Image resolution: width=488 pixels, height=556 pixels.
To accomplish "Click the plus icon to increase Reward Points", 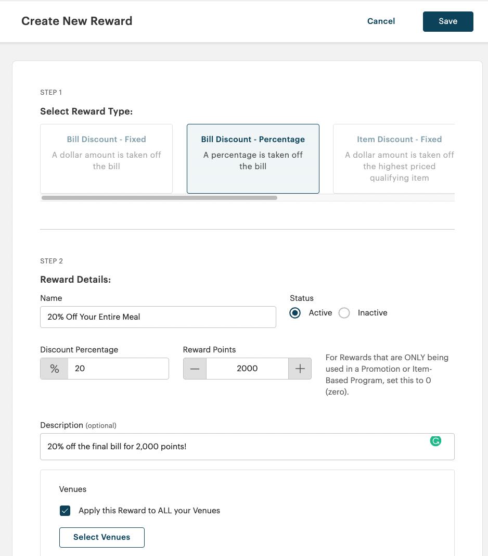I will tap(300, 368).
